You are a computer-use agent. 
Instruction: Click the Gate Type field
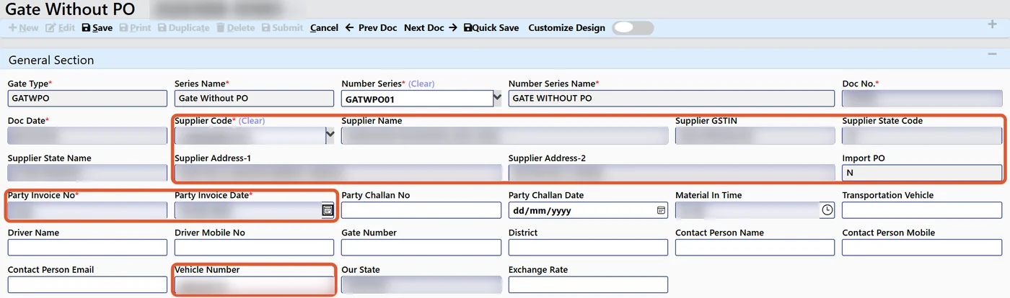click(x=87, y=98)
